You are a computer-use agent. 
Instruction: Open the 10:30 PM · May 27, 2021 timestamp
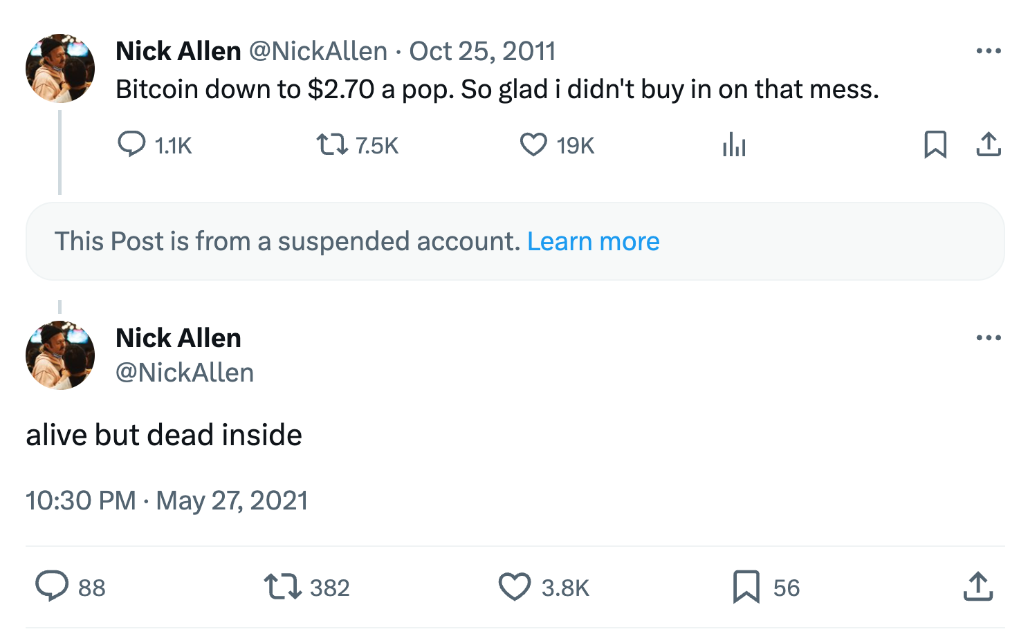coord(167,501)
